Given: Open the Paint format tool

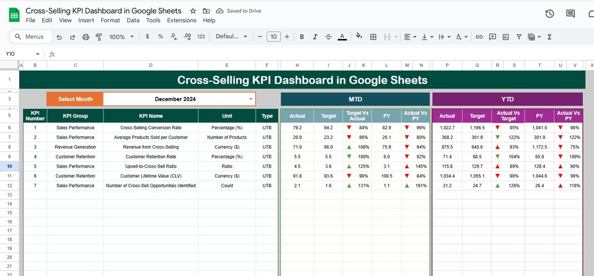Looking at the screenshot, I should [99, 37].
